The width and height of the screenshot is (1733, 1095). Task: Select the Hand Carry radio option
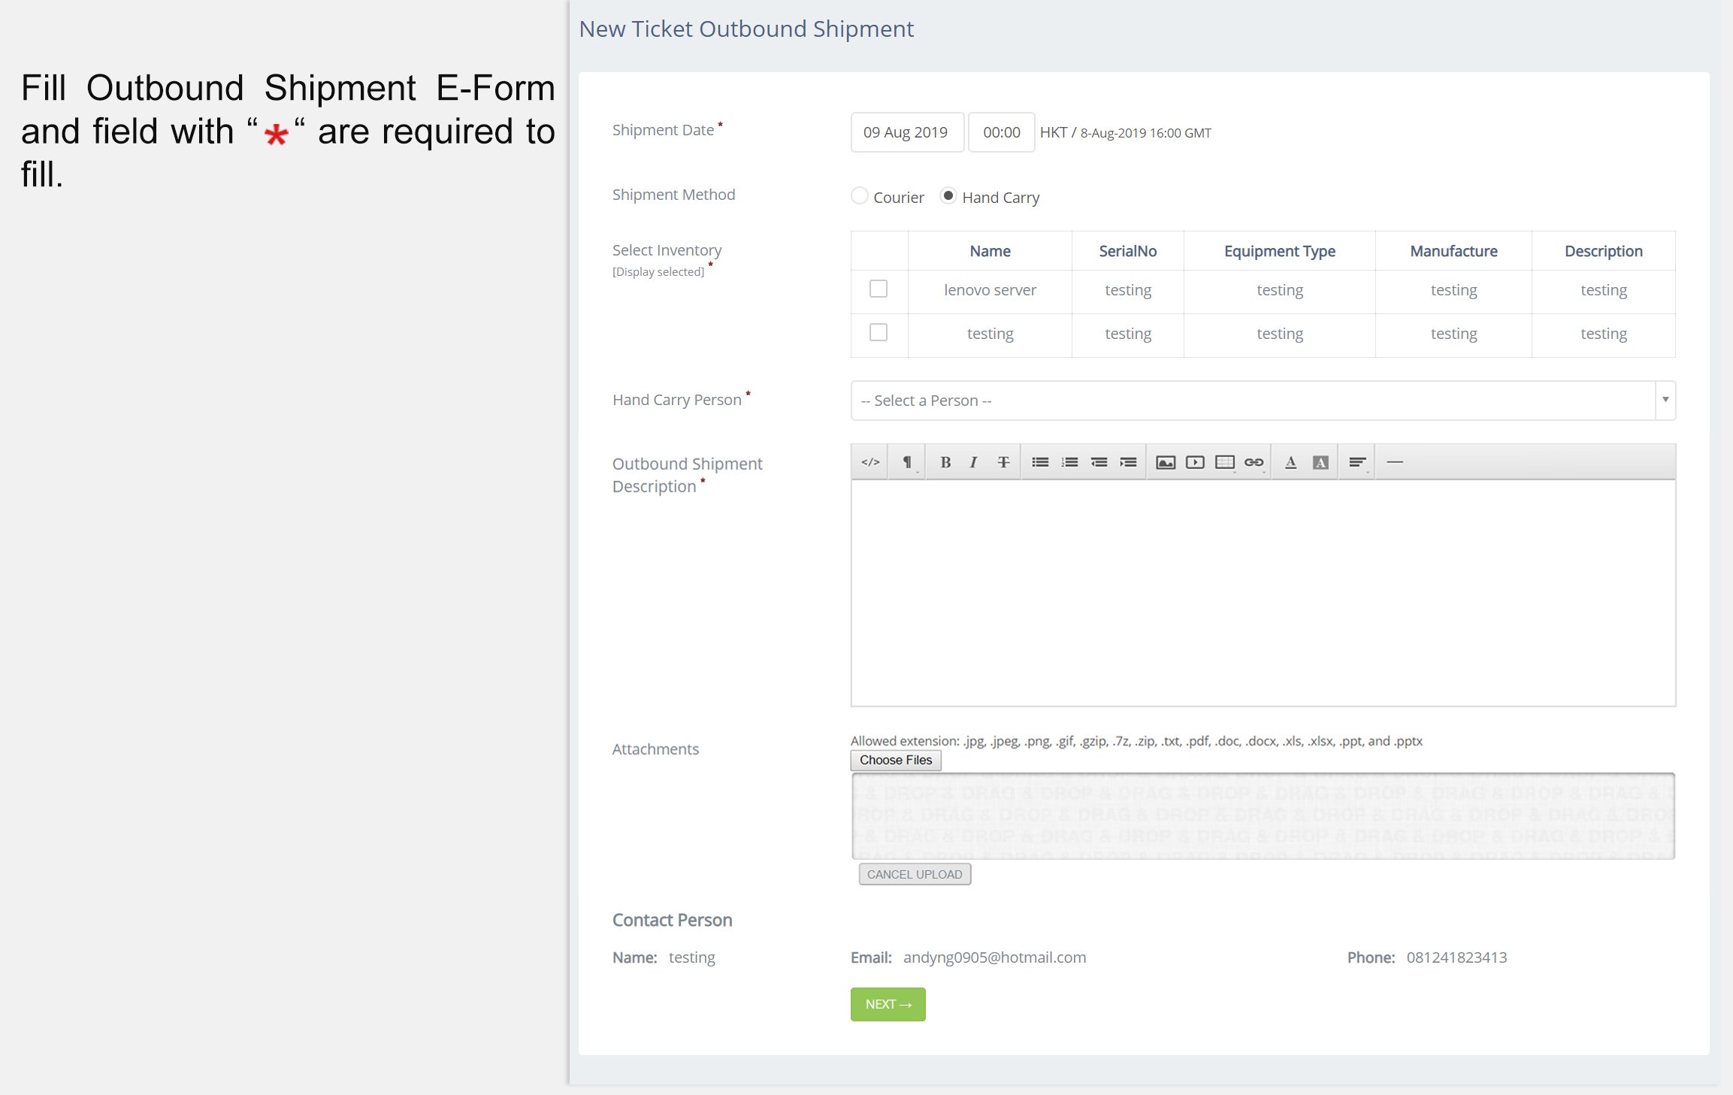point(948,196)
